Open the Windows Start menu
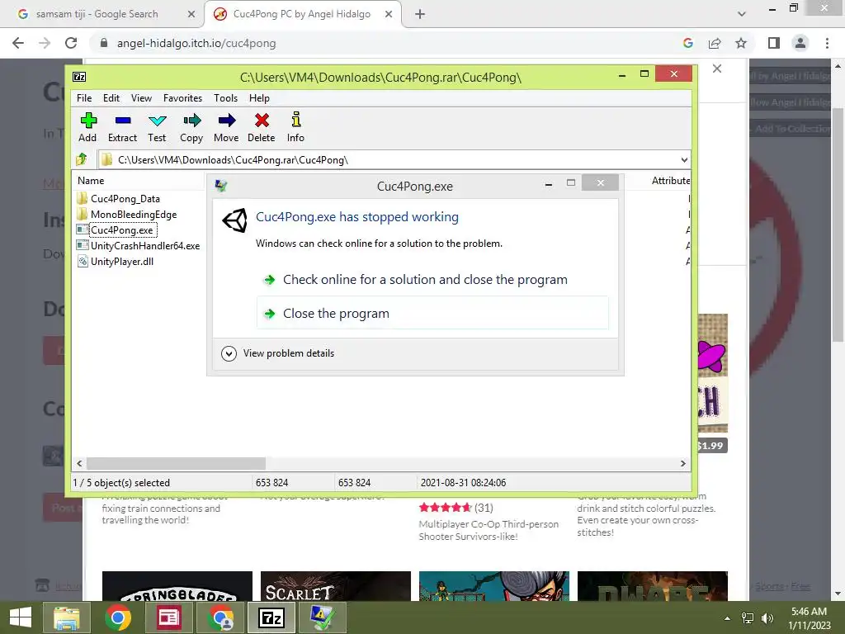 pyautogui.click(x=21, y=617)
